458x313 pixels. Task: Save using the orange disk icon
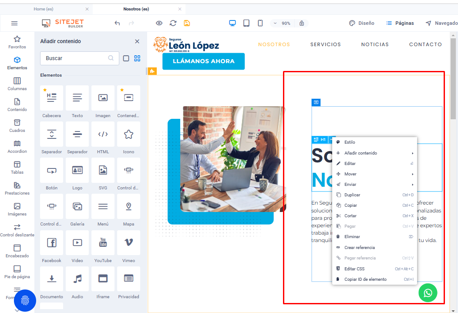(187, 23)
